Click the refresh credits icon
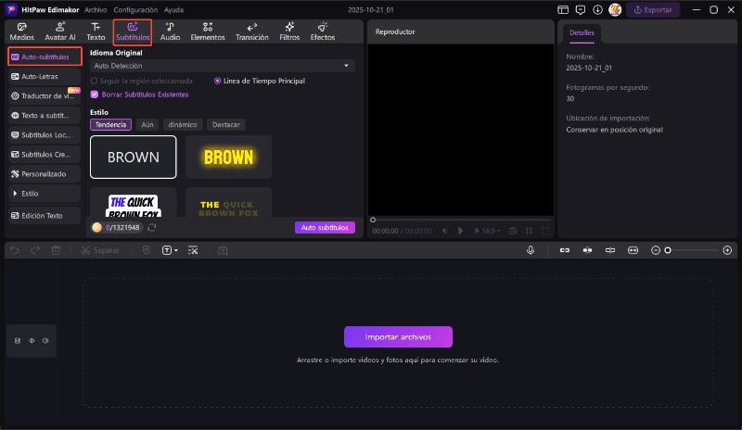Image resolution: width=742 pixels, height=430 pixels. [151, 227]
